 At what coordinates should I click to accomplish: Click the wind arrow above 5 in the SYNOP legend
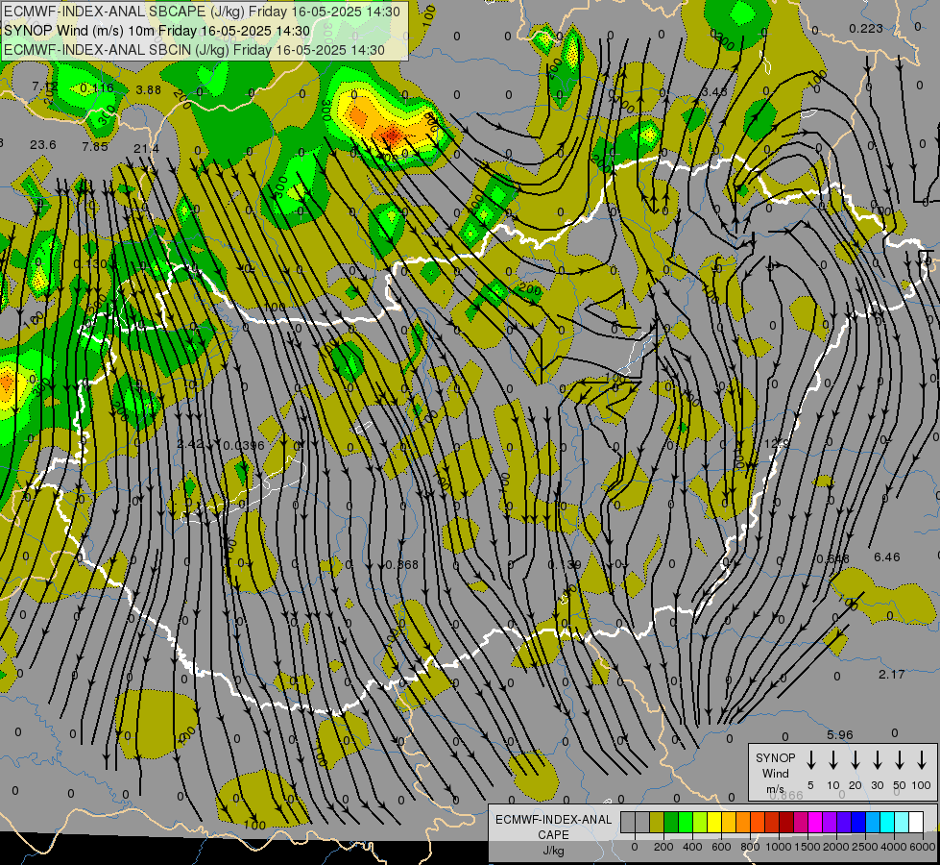pos(810,760)
